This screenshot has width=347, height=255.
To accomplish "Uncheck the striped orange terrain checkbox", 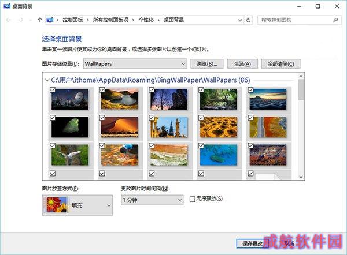I will point(152,145).
